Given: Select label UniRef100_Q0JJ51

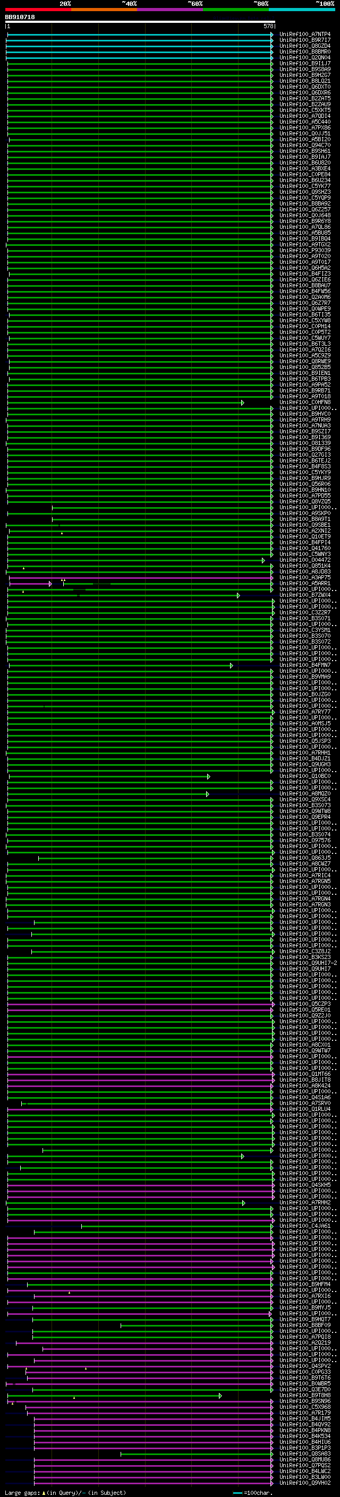Looking at the screenshot, I should click(305, 134).
